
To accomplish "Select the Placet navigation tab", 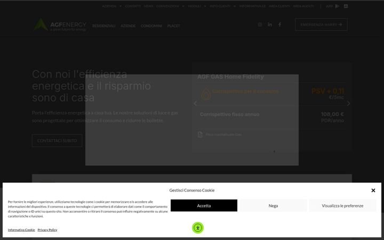I will (x=174, y=26).
